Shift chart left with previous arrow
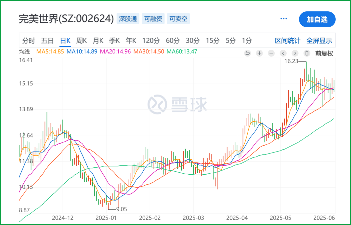Image resolution: width=351 pixels, height=225 pixels. click(283, 53)
